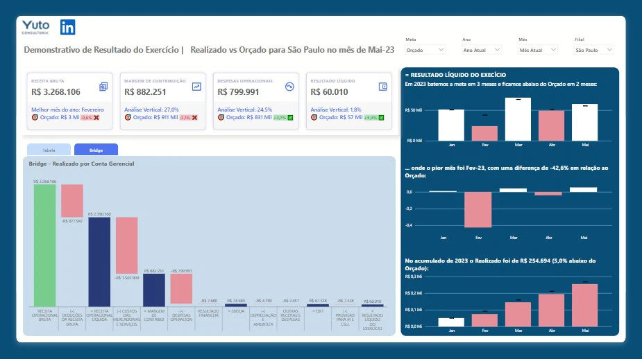Click 'Análise Vertical: 1,8%' text

coord(336,110)
